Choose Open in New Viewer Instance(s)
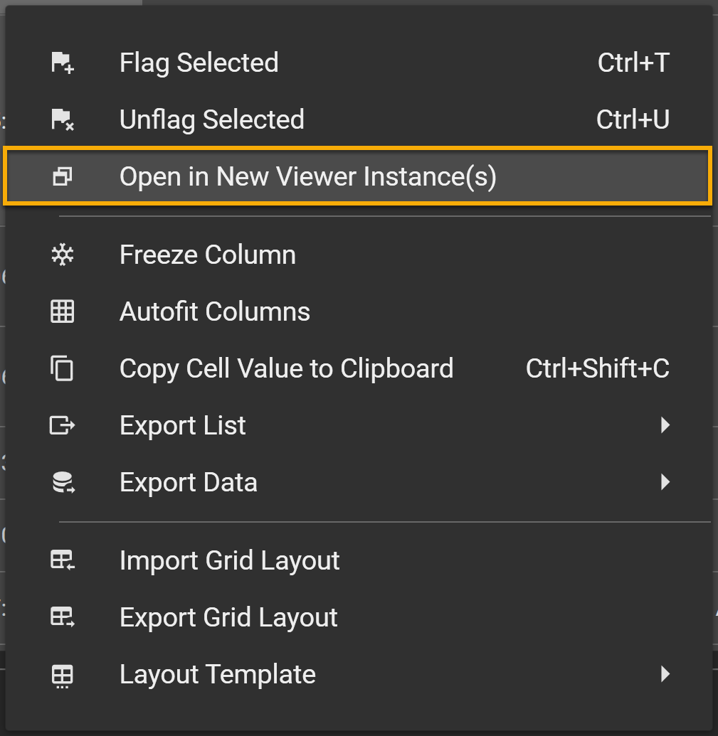The image size is (718, 736). [307, 177]
